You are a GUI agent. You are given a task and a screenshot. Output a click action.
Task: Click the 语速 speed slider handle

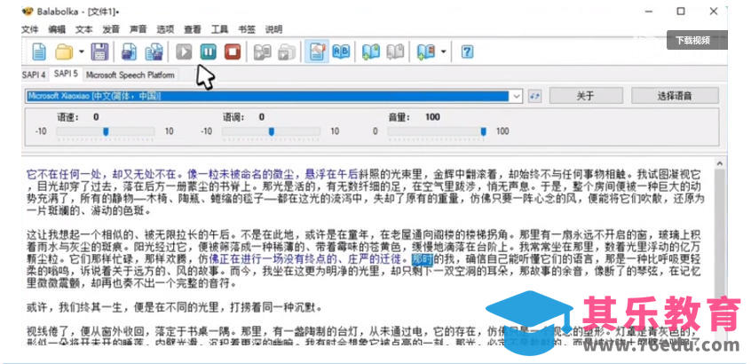click(x=106, y=131)
